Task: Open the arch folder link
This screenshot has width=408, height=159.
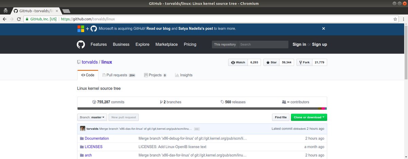Action: (88, 155)
